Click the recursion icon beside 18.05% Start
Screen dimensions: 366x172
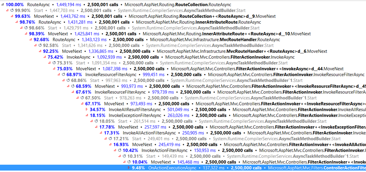tap(96, 121)
